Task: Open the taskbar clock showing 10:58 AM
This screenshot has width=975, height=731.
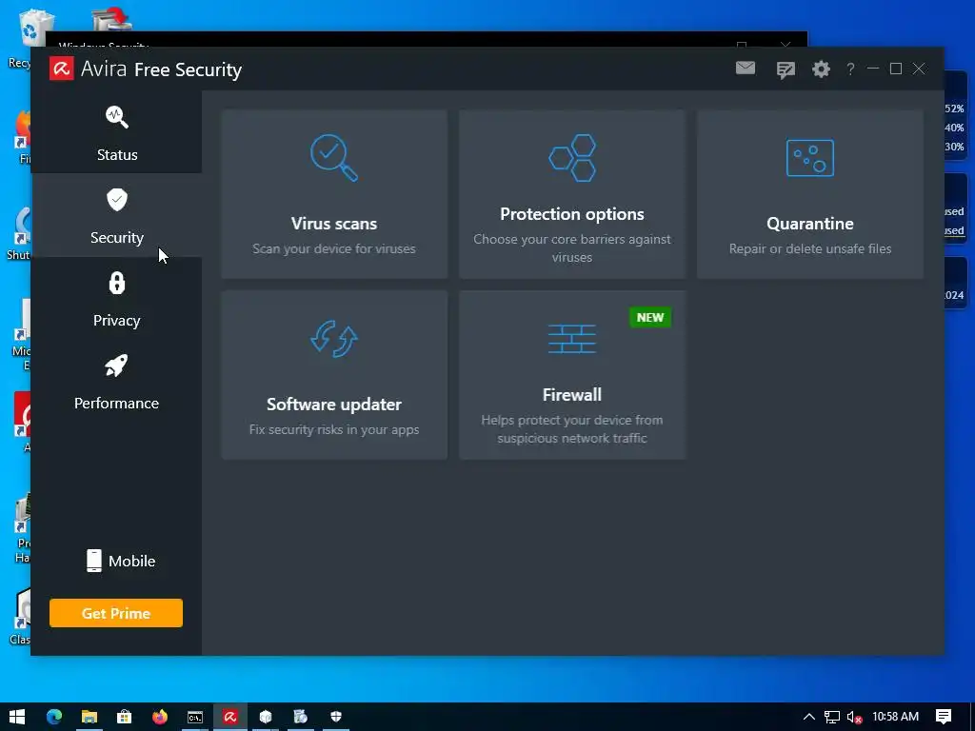Action: (895, 717)
